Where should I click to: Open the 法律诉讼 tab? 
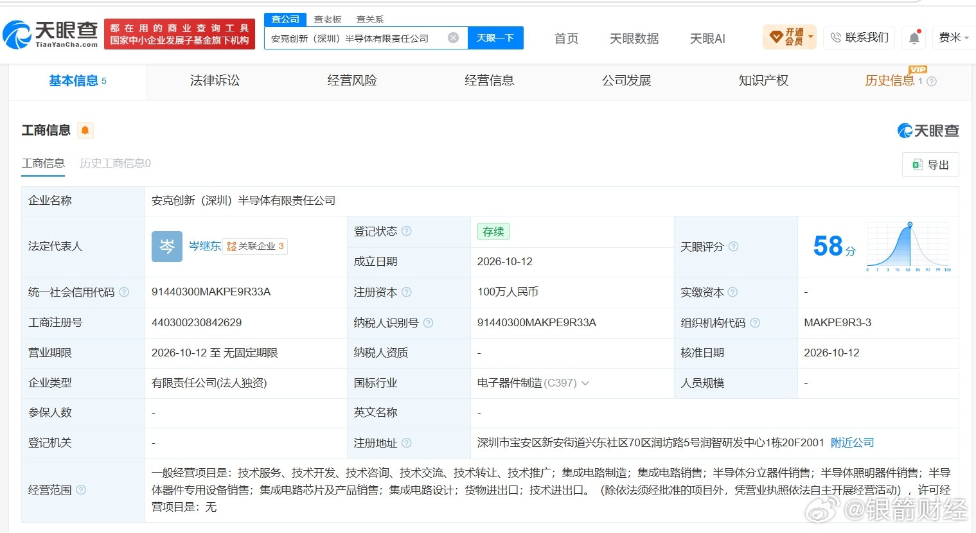[215, 81]
